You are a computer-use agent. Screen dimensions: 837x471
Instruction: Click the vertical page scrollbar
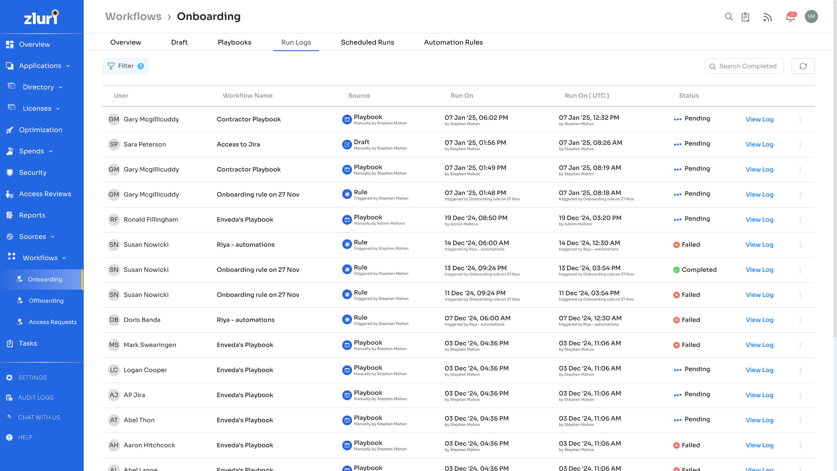point(834,163)
